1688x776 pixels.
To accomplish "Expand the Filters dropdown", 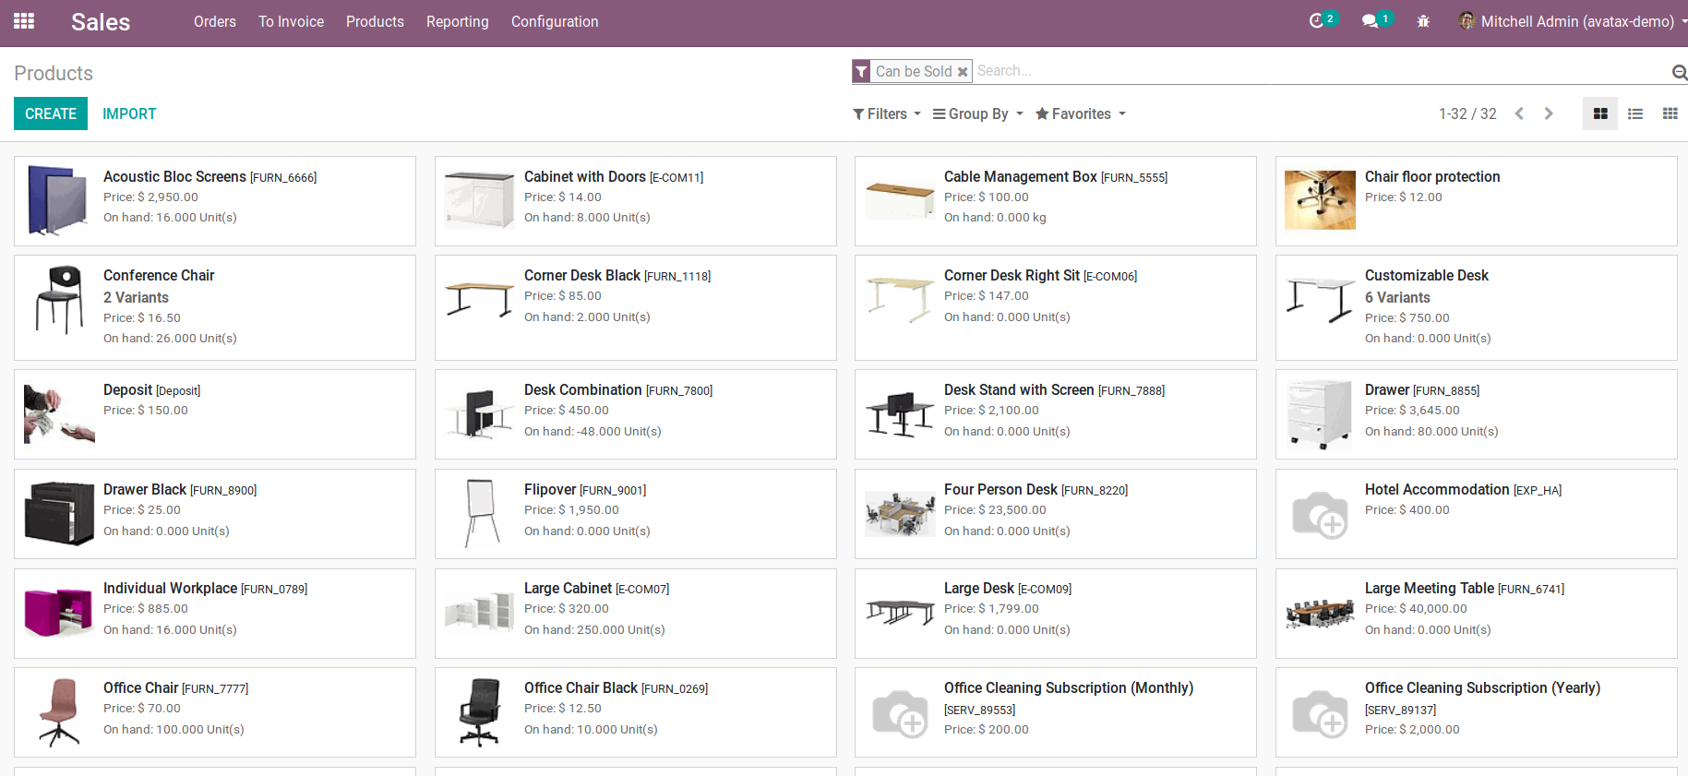I will point(886,113).
